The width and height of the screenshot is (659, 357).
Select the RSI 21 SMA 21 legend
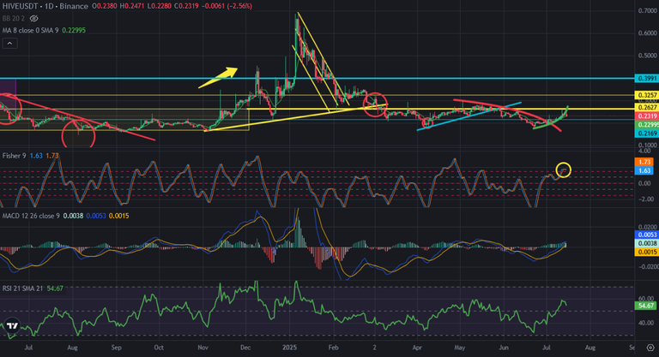coord(22,289)
